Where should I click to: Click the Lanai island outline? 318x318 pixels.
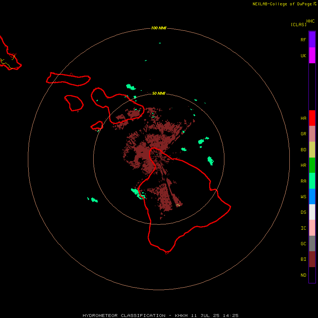(74, 103)
